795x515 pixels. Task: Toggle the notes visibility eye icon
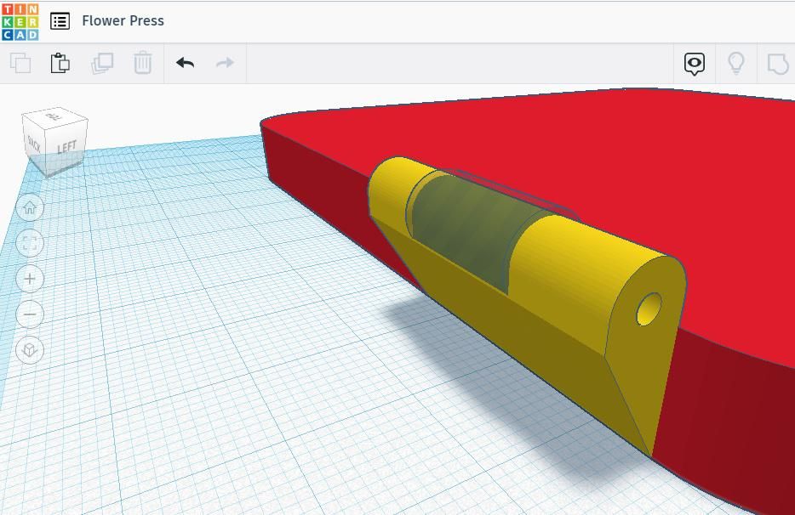pyautogui.click(x=694, y=64)
